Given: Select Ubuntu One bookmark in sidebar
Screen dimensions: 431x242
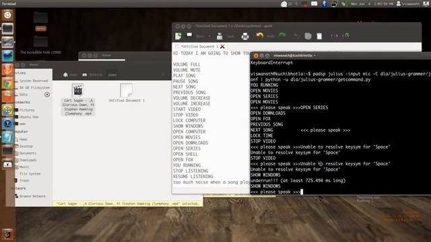Looking at the screenshot, I should (28, 117).
